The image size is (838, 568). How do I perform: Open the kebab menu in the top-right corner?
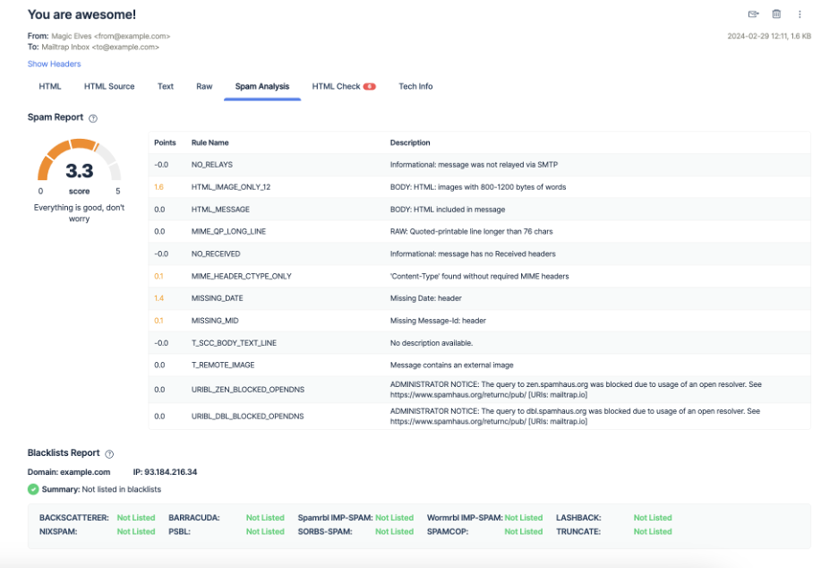click(800, 14)
